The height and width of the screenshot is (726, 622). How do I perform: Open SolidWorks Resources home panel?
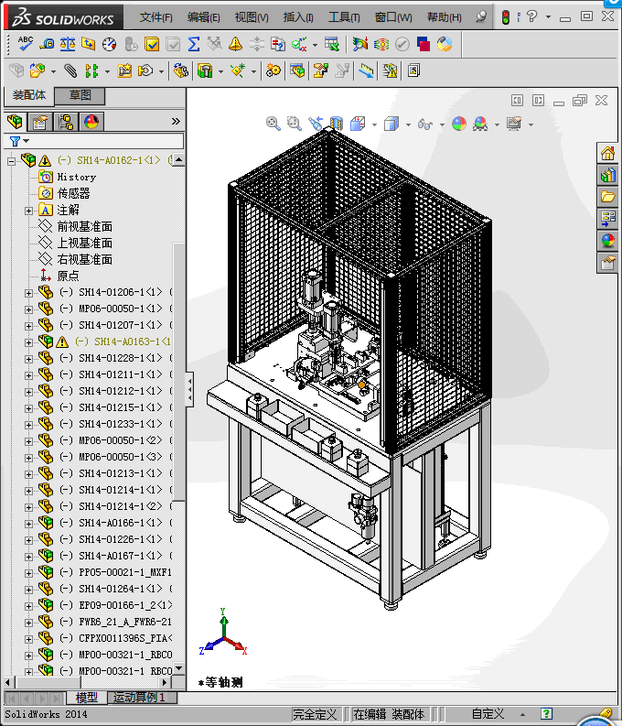607,152
